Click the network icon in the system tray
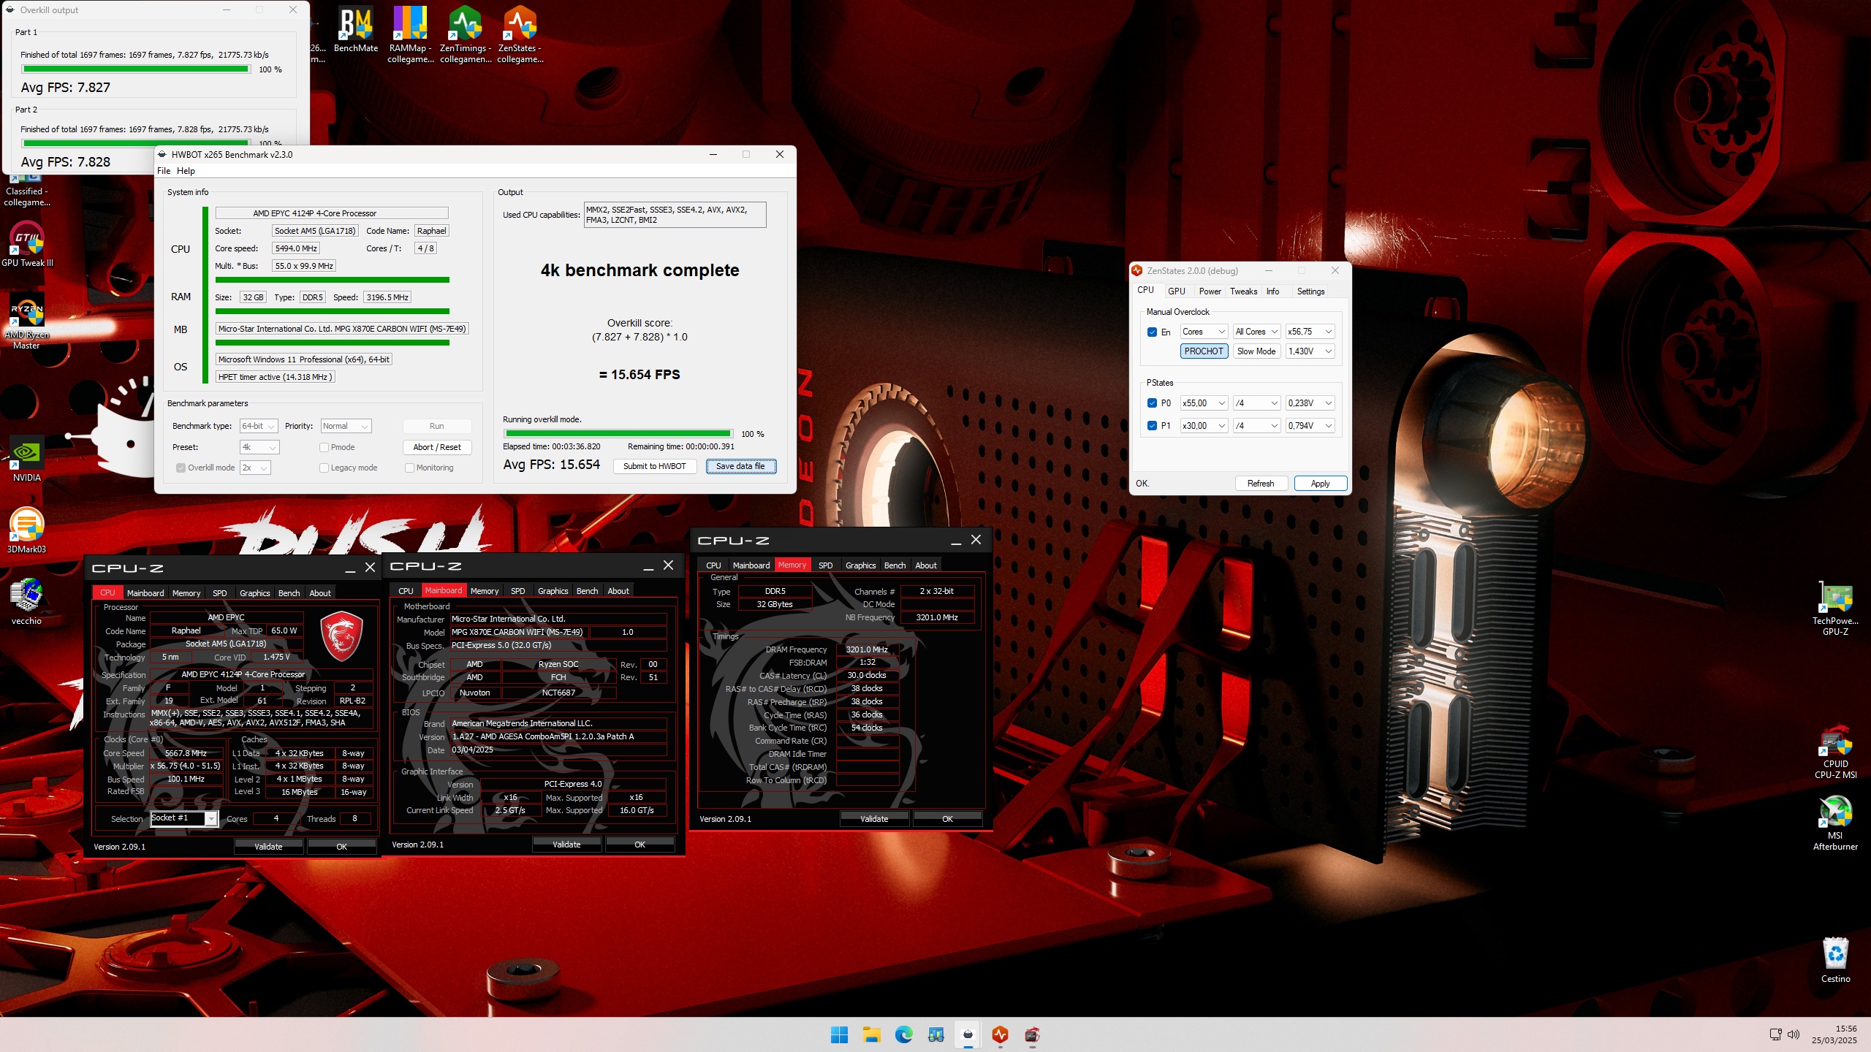 pyautogui.click(x=1775, y=1034)
